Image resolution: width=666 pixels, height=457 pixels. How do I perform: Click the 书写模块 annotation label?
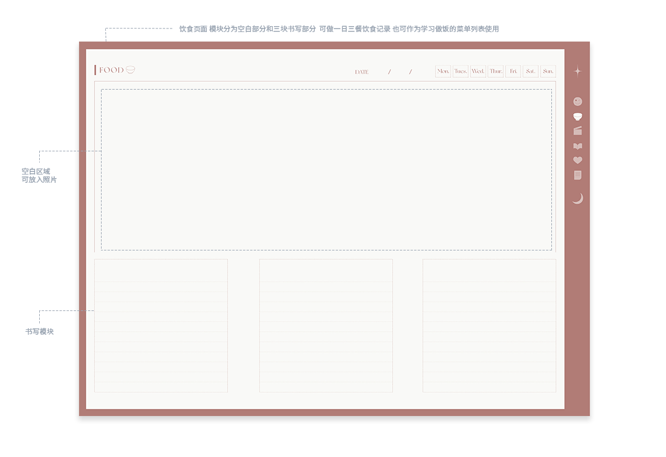click(39, 331)
